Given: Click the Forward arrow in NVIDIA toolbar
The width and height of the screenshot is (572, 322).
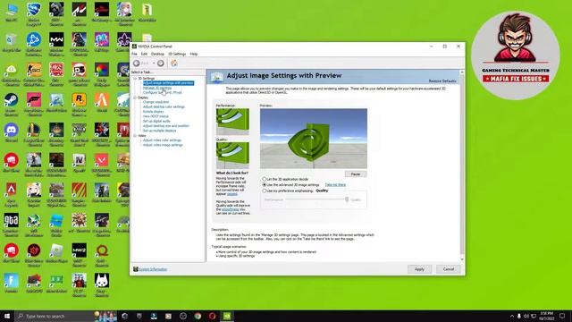Looking at the screenshot, I should pyautogui.click(x=161, y=64).
